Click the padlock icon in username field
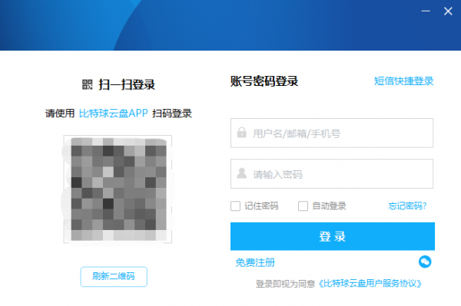 242,133
